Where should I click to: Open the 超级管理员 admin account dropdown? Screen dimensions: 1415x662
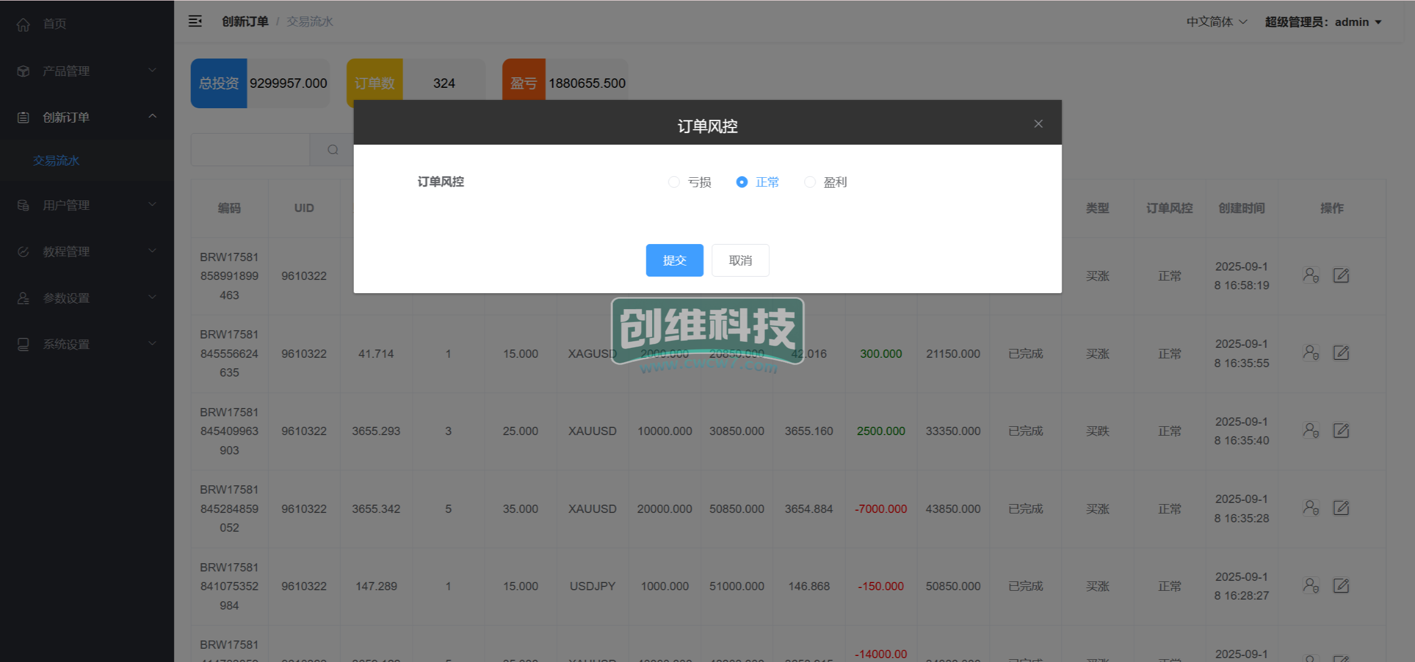(1323, 22)
